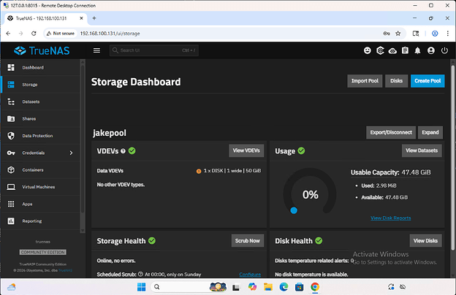The image size is (456, 295).
Task: Click the Data Protection shield icon
Action: (11, 136)
